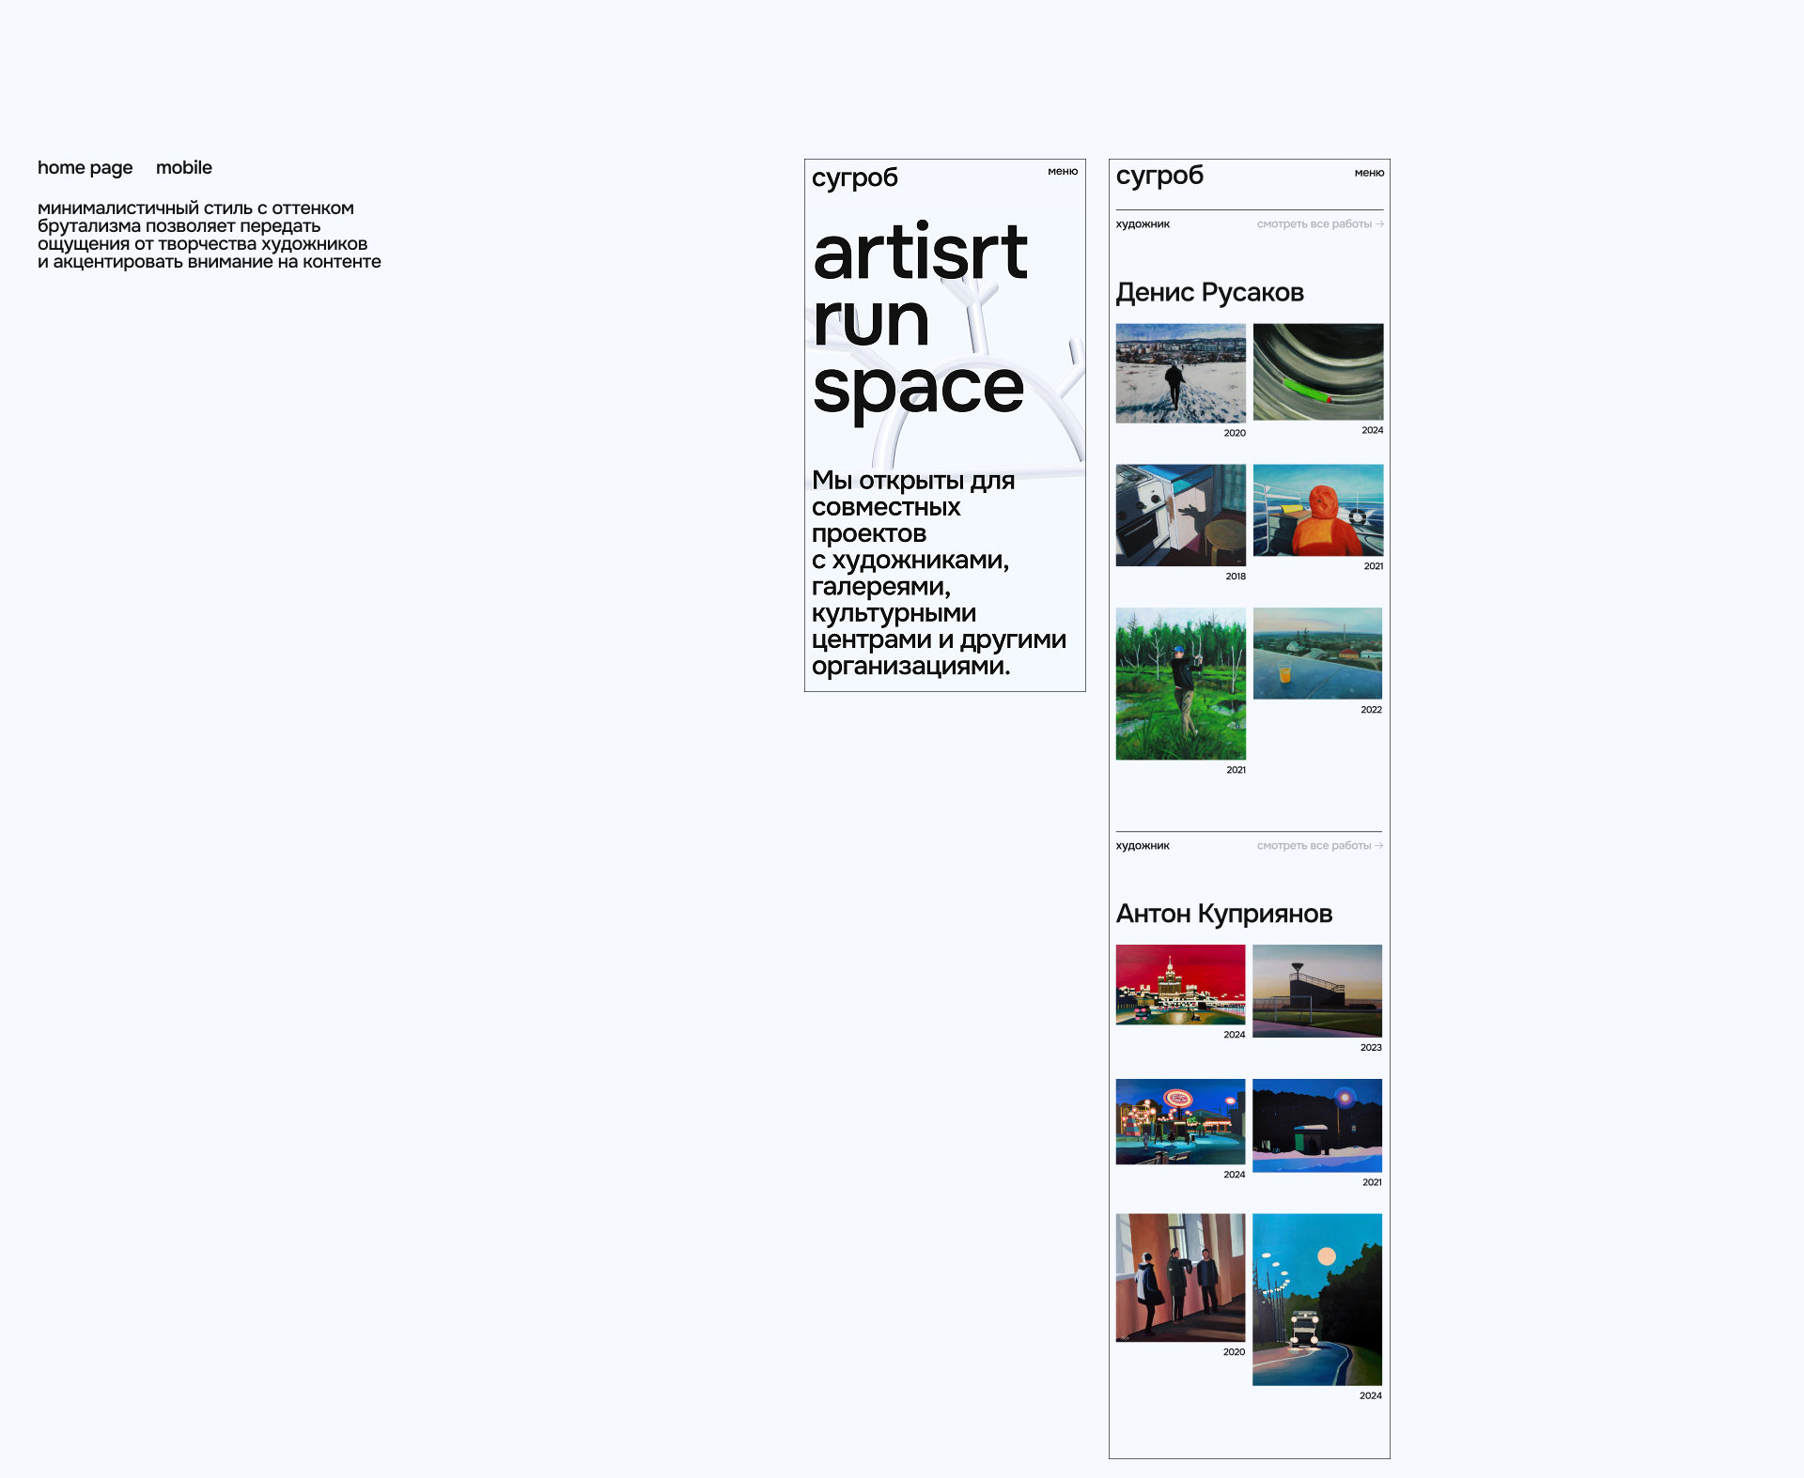This screenshot has height=1478, width=1804.
Task: Open 'смотреть все работы' above Антон Куприянов
Action: [1319, 846]
